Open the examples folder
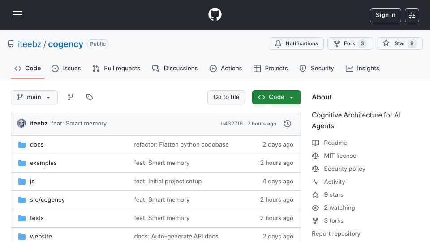This screenshot has width=430, height=242. [x=43, y=163]
